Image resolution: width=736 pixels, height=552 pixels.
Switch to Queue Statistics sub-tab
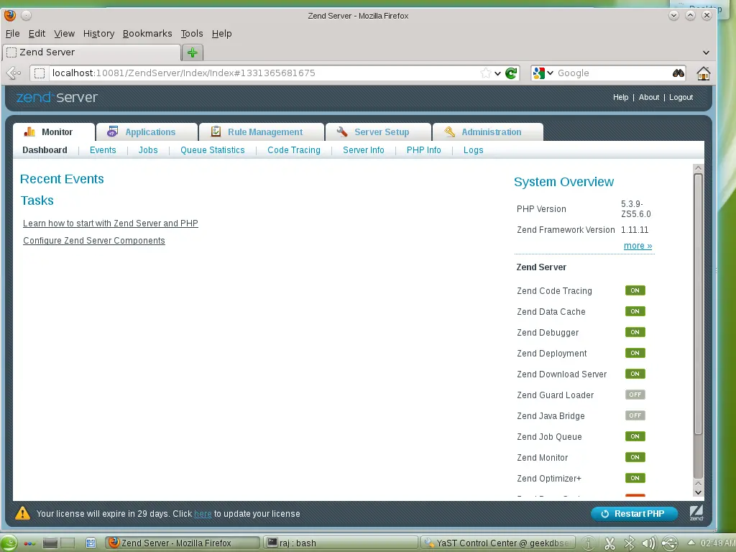[213, 150]
